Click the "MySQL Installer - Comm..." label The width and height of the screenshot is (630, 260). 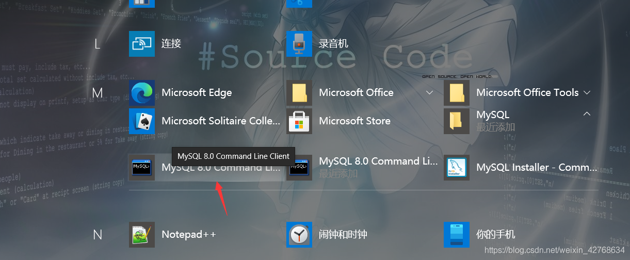coord(537,168)
